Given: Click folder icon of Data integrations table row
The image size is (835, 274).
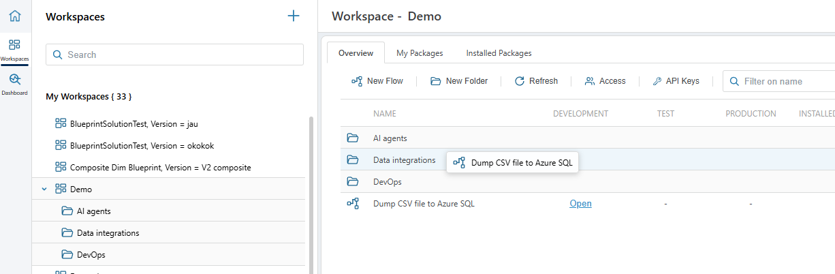Looking at the screenshot, I should (353, 160).
